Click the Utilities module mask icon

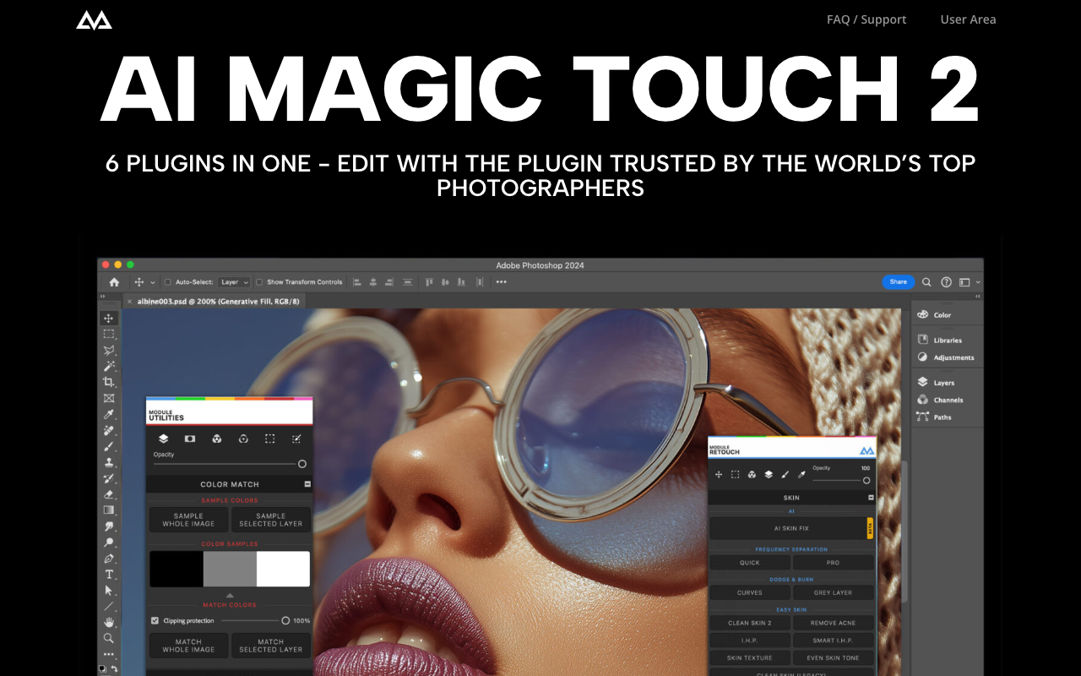point(190,439)
